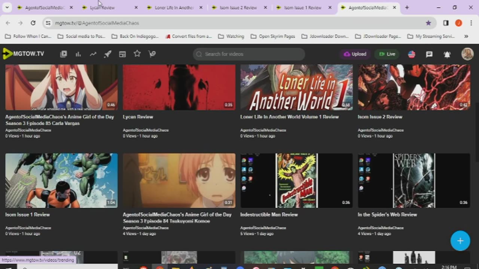This screenshot has height=269, width=479.
Task: Click channel name under Lycan Review
Action: click(146, 130)
